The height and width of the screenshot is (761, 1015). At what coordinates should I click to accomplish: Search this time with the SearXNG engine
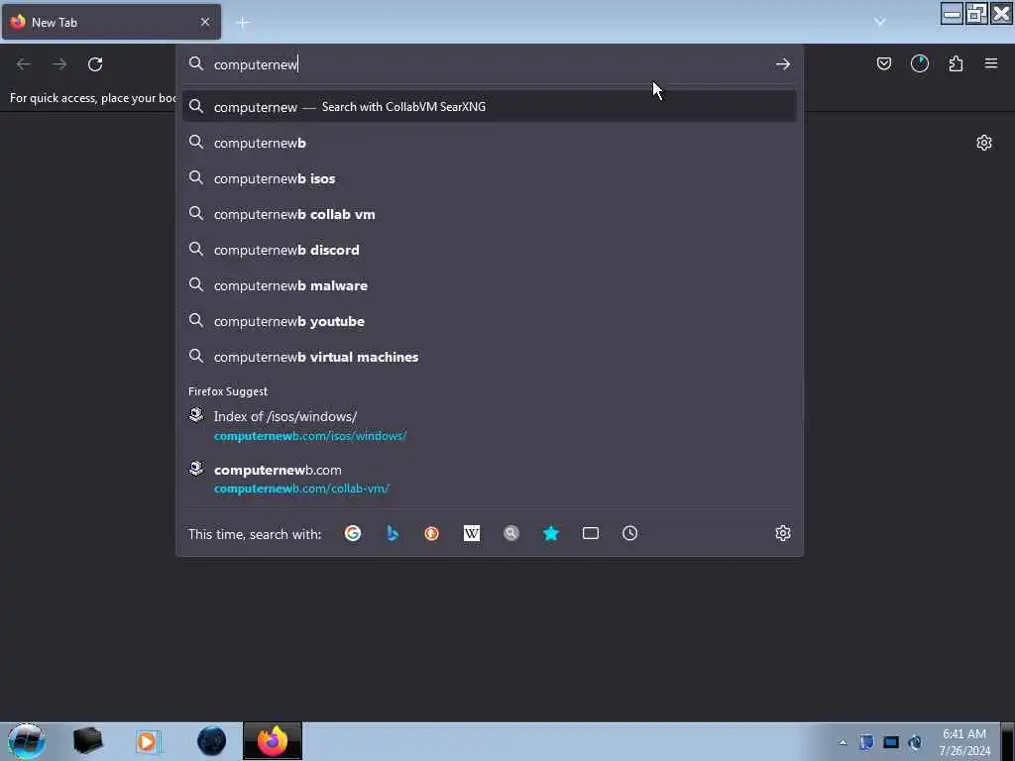pyautogui.click(x=511, y=533)
